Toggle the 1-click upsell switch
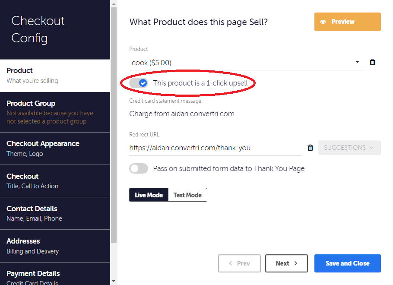The image size is (393, 285). pos(139,83)
